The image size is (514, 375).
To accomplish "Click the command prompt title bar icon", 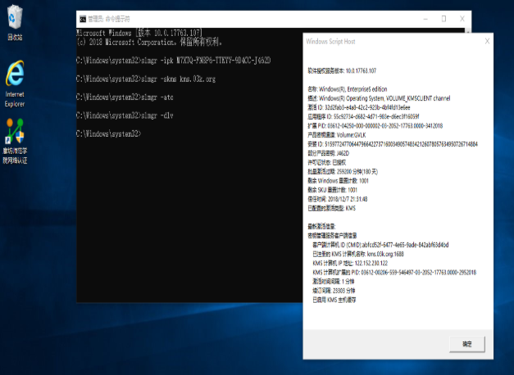I will [x=83, y=19].
